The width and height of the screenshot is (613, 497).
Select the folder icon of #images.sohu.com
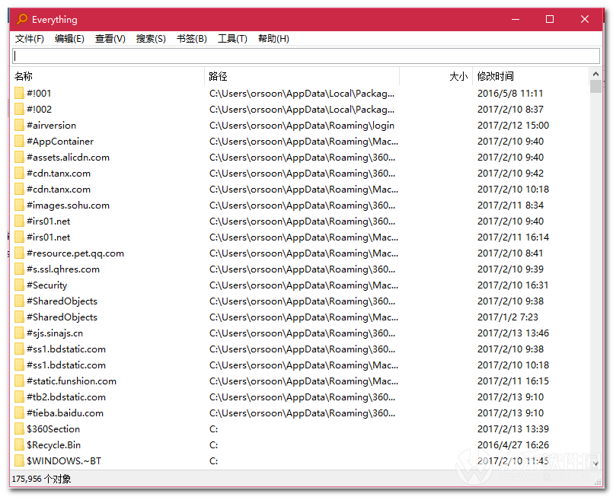point(19,205)
